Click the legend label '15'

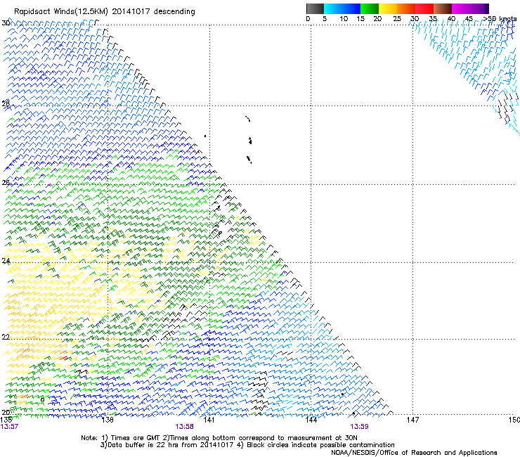coord(360,19)
